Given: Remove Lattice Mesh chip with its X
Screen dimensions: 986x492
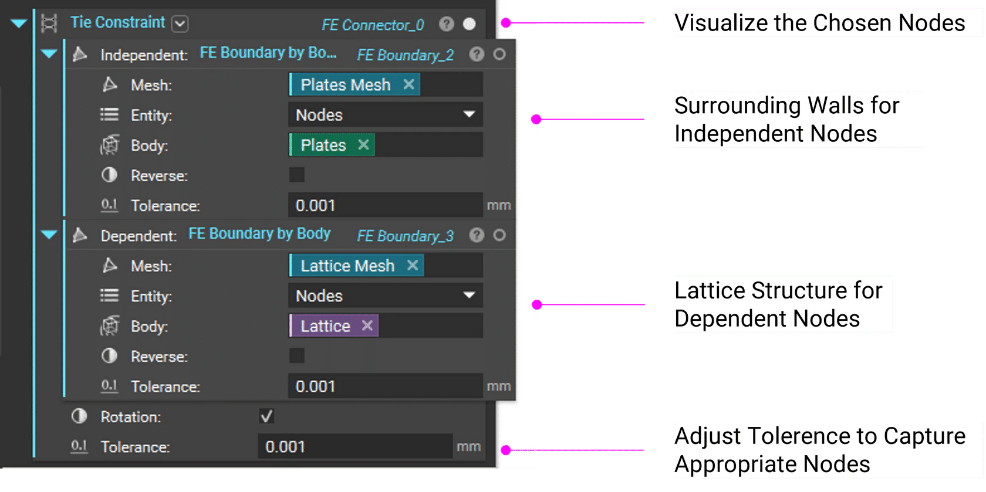Looking at the screenshot, I should [413, 266].
